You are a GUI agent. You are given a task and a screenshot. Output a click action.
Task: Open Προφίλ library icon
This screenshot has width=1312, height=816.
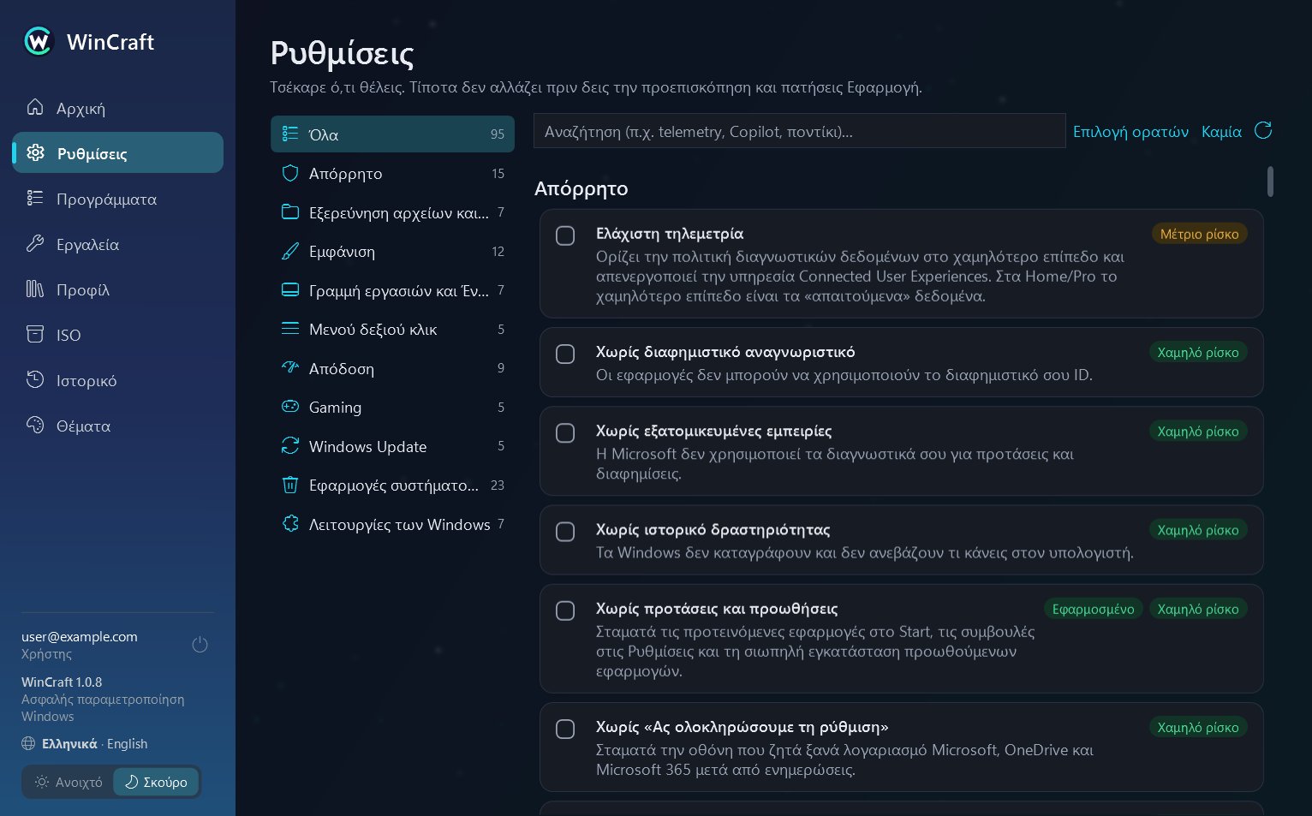[x=35, y=289]
